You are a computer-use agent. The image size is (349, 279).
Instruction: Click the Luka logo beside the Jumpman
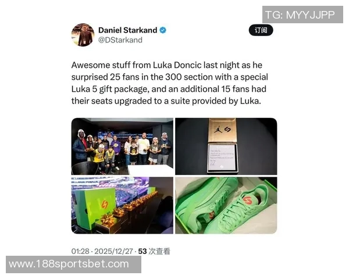coord(227,129)
